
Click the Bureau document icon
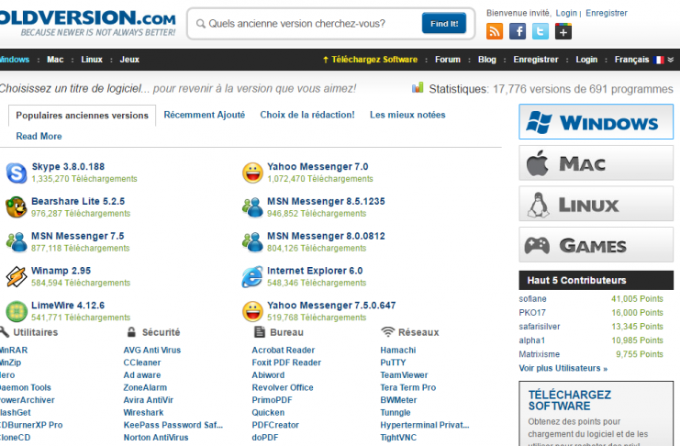point(260,332)
